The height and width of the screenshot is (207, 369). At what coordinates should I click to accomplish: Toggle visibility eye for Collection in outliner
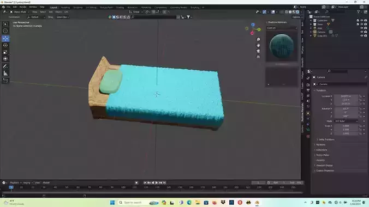click(362, 21)
